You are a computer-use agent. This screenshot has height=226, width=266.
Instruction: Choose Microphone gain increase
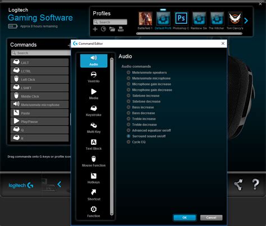click(x=129, y=84)
